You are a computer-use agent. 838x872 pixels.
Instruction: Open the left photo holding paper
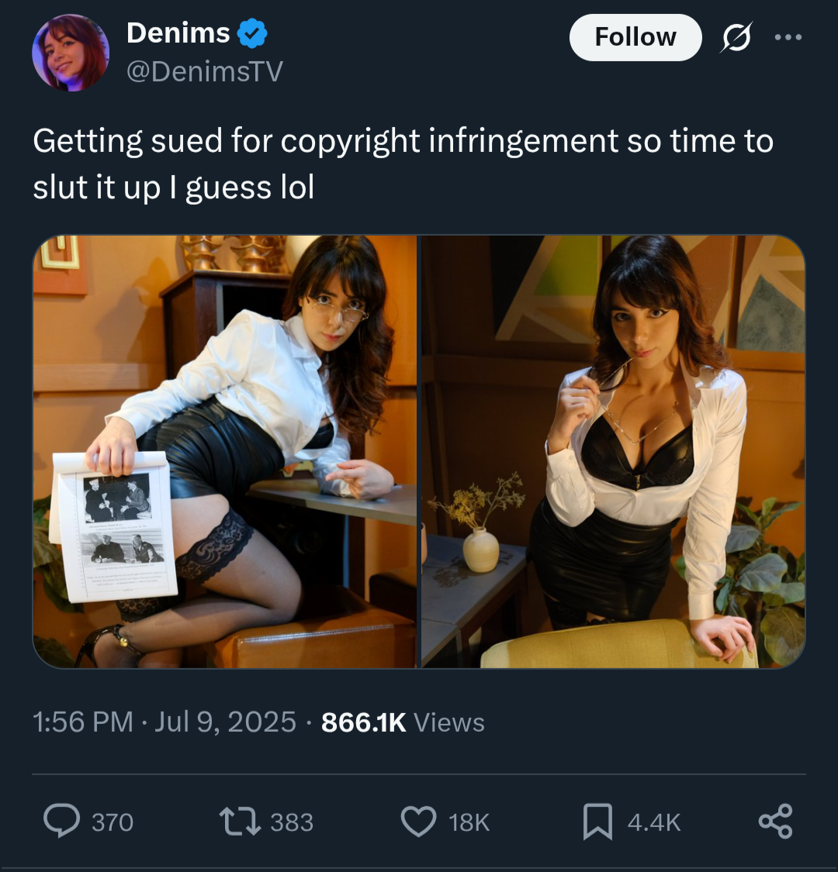point(224,452)
